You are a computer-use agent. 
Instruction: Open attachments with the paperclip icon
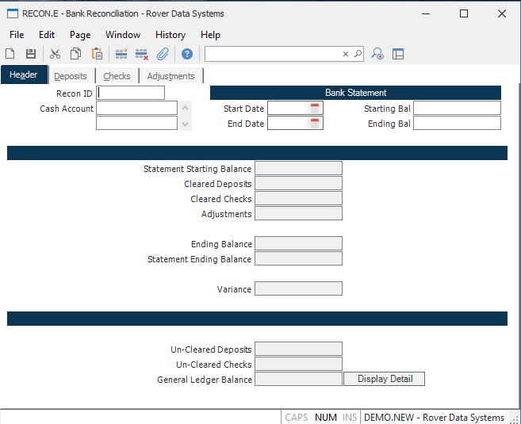pyautogui.click(x=163, y=54)
